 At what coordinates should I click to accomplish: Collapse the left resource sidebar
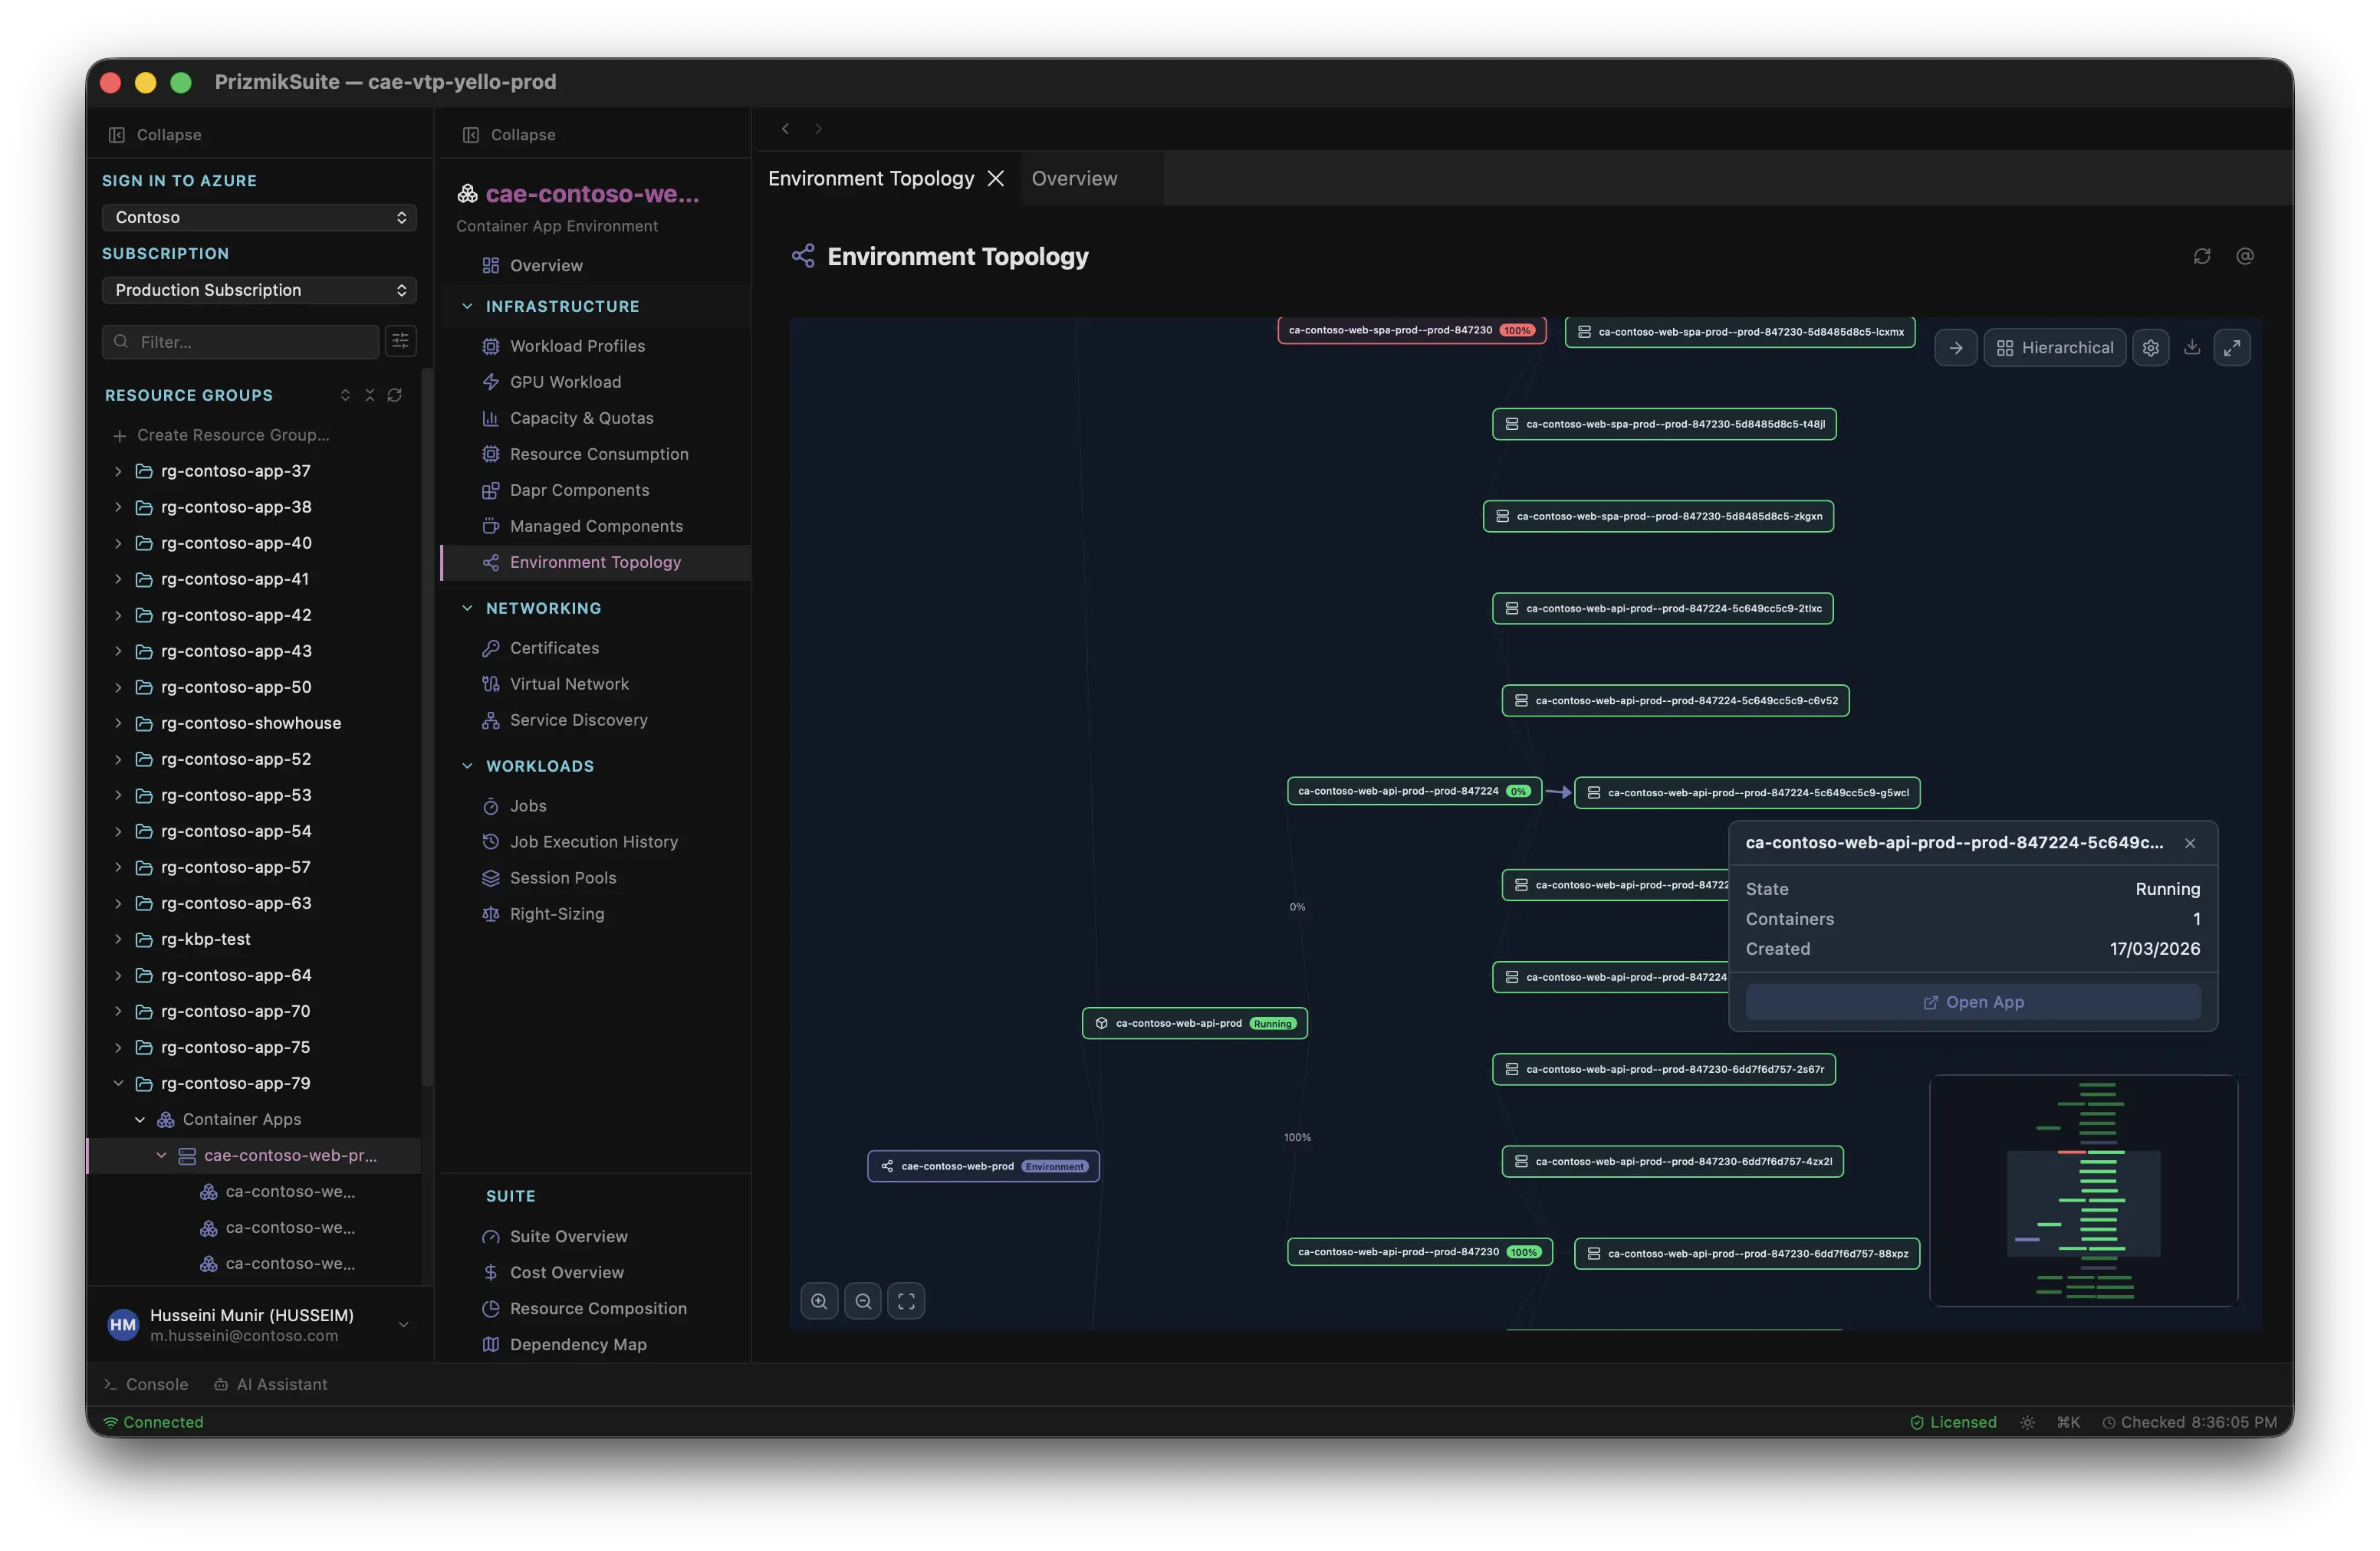(155, 135)
